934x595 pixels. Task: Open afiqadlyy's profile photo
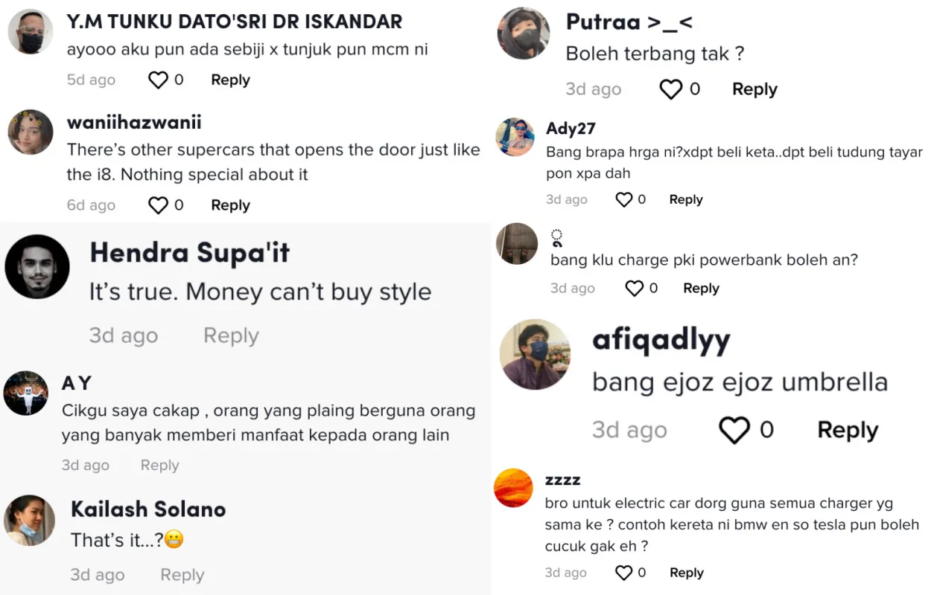pyautogui.click(x=536, y=354)
